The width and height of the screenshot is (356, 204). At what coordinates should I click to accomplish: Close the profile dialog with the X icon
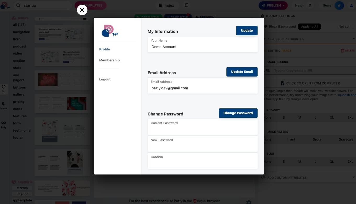(x=82, y=10)
